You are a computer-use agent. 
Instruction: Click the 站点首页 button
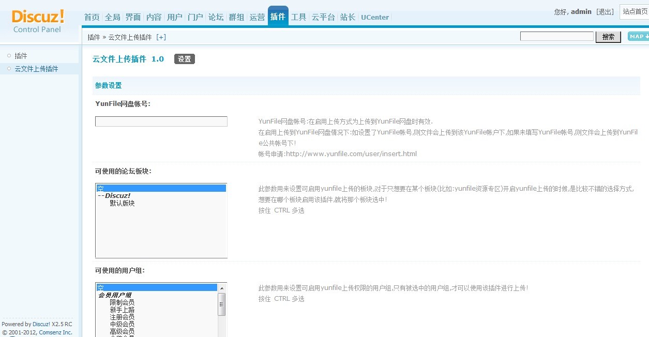(635, 11)
